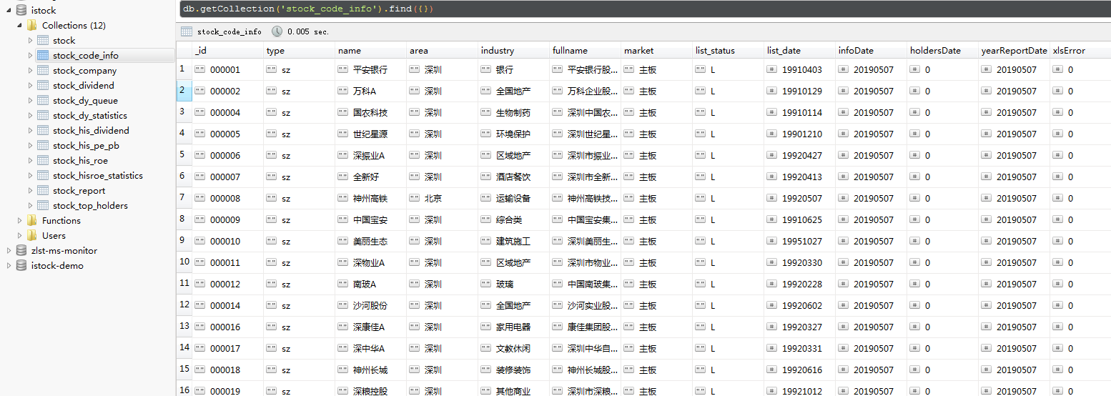Click the fullname column header
The height and width of the screenshot is (396, 1111).
(x=586, y=51)
